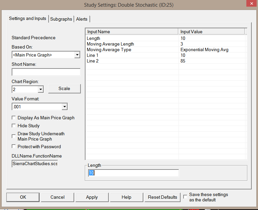This screenshot has width=258, height=210.
Task: Open the Chart Region dropdown arrow
Action: coord(41,89)
